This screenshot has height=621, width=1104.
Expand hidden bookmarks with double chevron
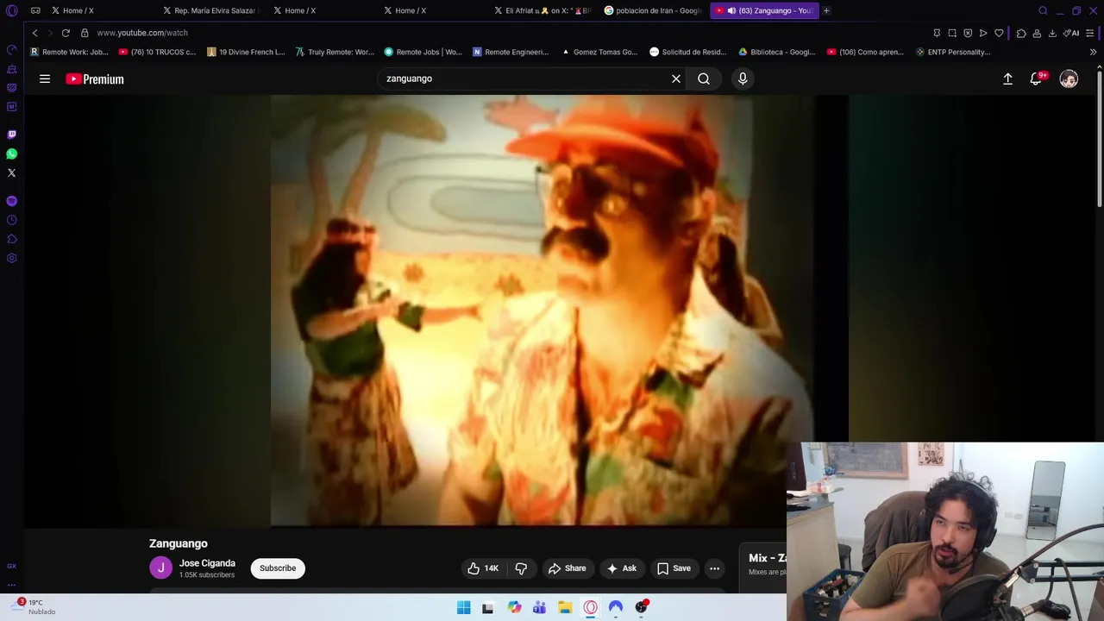tap(1093, 52)
